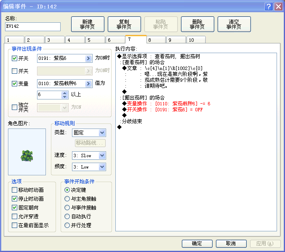Switch to event page tab 9

pyautogui.click(x=176, y=40)
